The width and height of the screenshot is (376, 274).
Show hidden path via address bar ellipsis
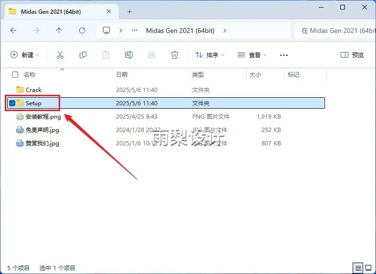pos(135,30)
